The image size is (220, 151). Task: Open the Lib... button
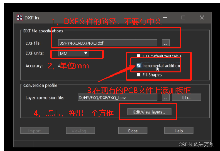[x=186, y=97]
